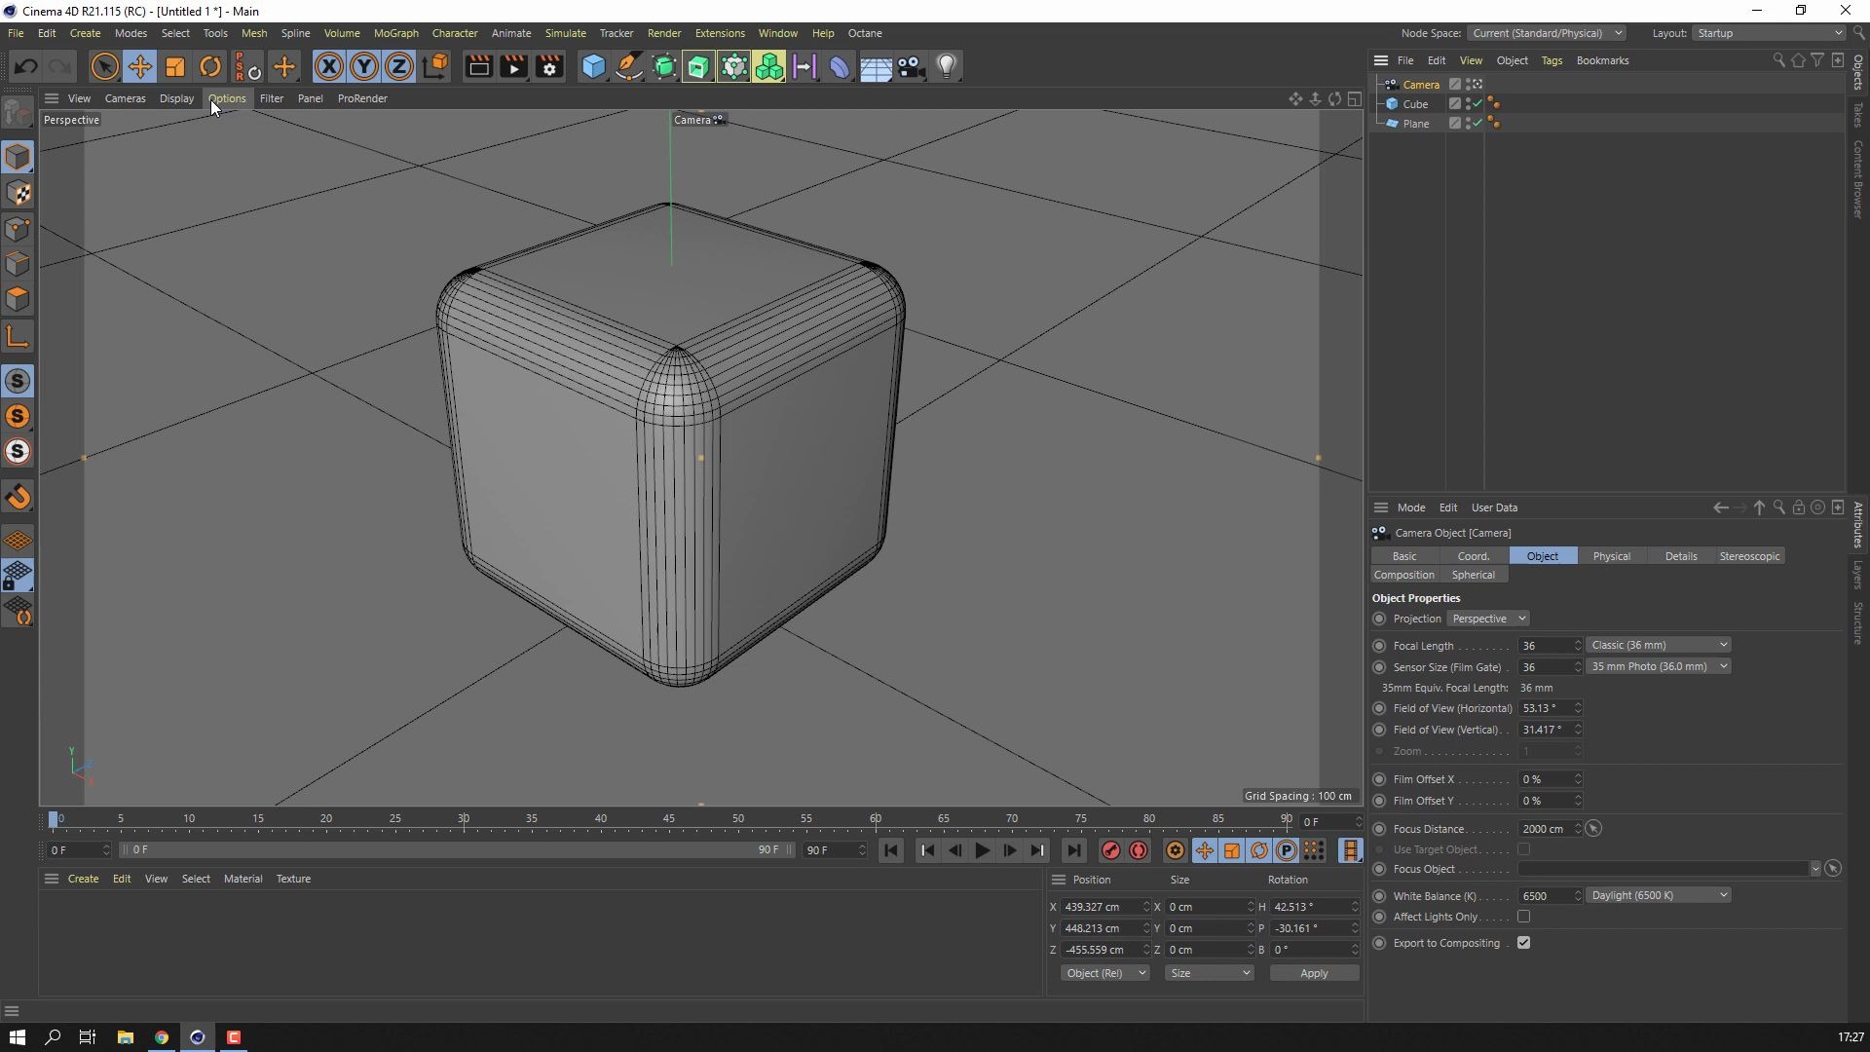Click the Camera object toolbar icon

[x=911, y=66]
